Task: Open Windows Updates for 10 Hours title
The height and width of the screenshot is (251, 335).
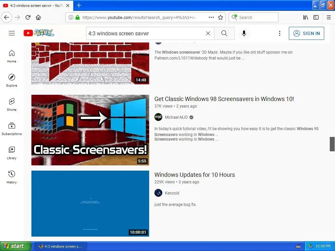Action: coord(195,175)
